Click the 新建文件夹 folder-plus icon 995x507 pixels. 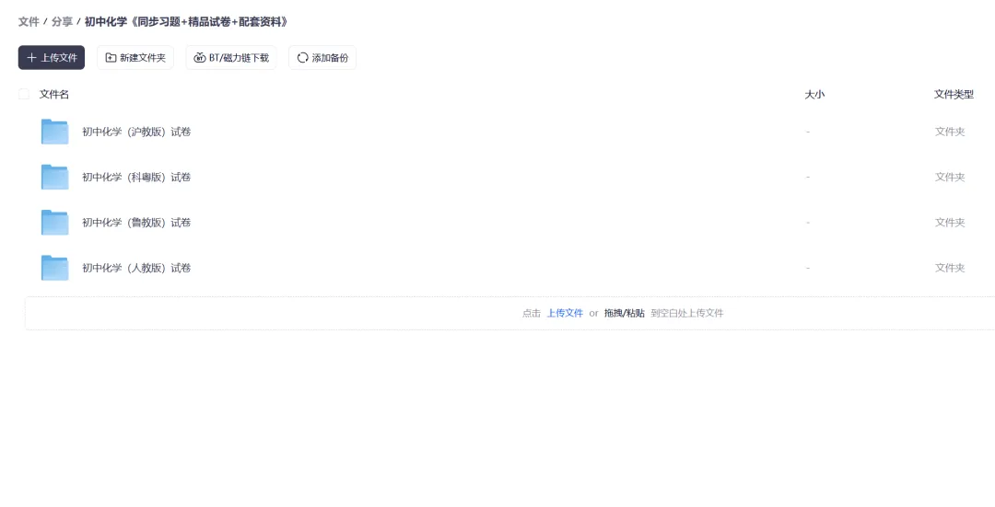pos(111,58)
